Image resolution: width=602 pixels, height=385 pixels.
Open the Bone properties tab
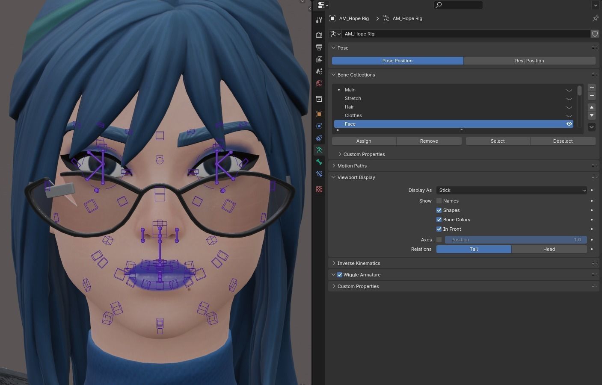319,162
